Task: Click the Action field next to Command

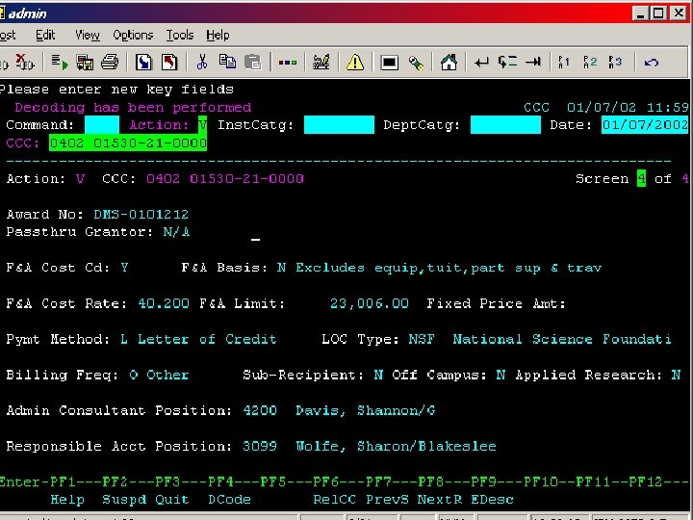Action: tap(202, 124)
